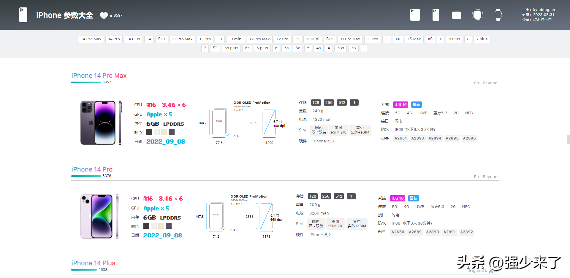Click the 最新 badge for 14 Pro Max

(417, 105)
